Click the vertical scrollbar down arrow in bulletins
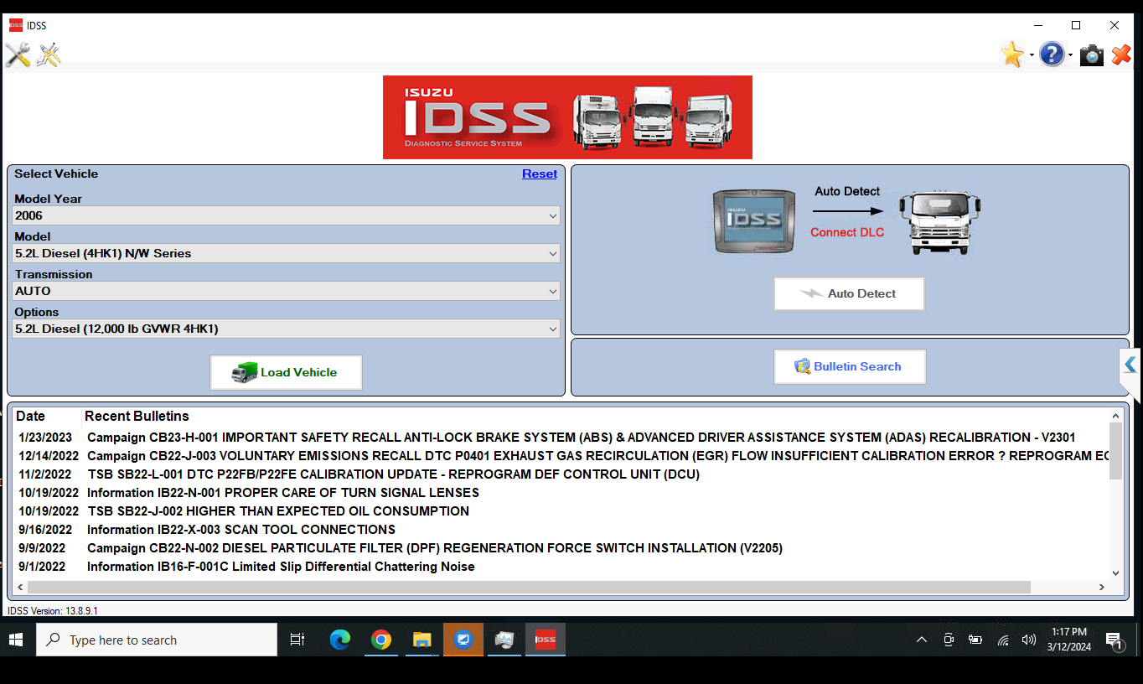Viewport: 1143px width, 684px height. coord(1115,571)
